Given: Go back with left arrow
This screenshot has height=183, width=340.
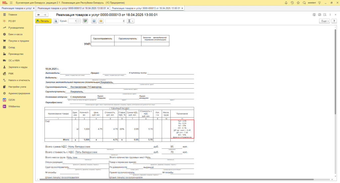Looking at the screenshot, I should click(39, 15).
